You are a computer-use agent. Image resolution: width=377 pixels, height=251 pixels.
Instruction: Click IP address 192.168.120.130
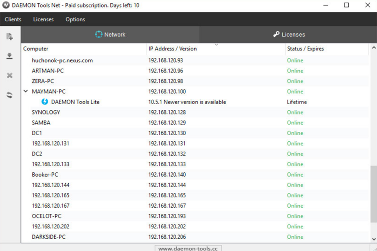[x=167, y=133]
